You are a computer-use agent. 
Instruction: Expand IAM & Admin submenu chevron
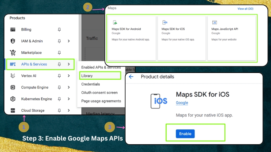[69, 41]
